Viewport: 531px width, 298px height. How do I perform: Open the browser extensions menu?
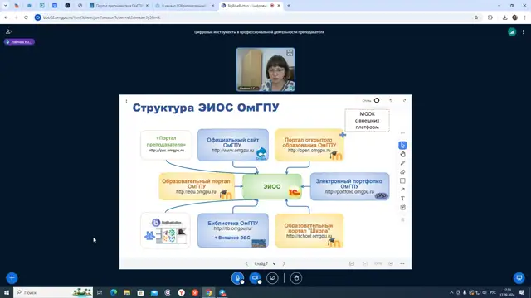coord(490,17)
